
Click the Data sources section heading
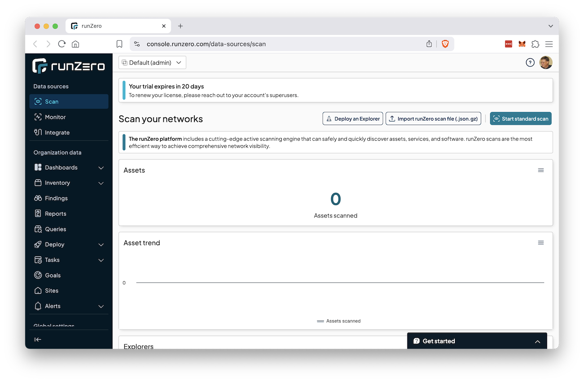pos(51,87)
